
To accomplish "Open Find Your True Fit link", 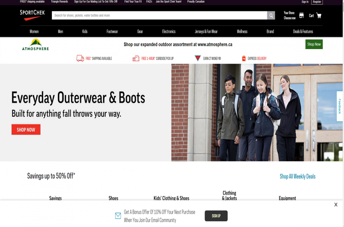I will [x=133, y=2].
